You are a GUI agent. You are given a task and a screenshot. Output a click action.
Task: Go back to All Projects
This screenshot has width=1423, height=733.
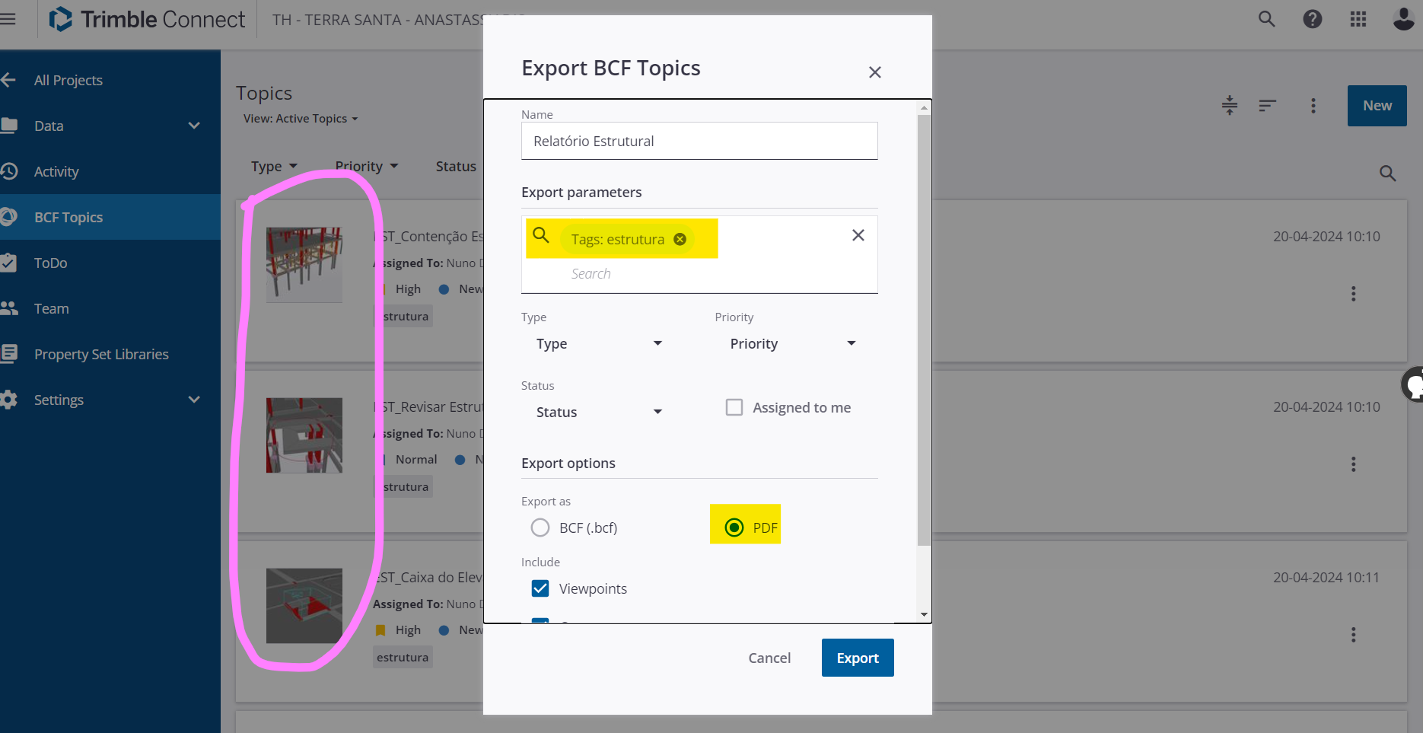coord(68,79)
